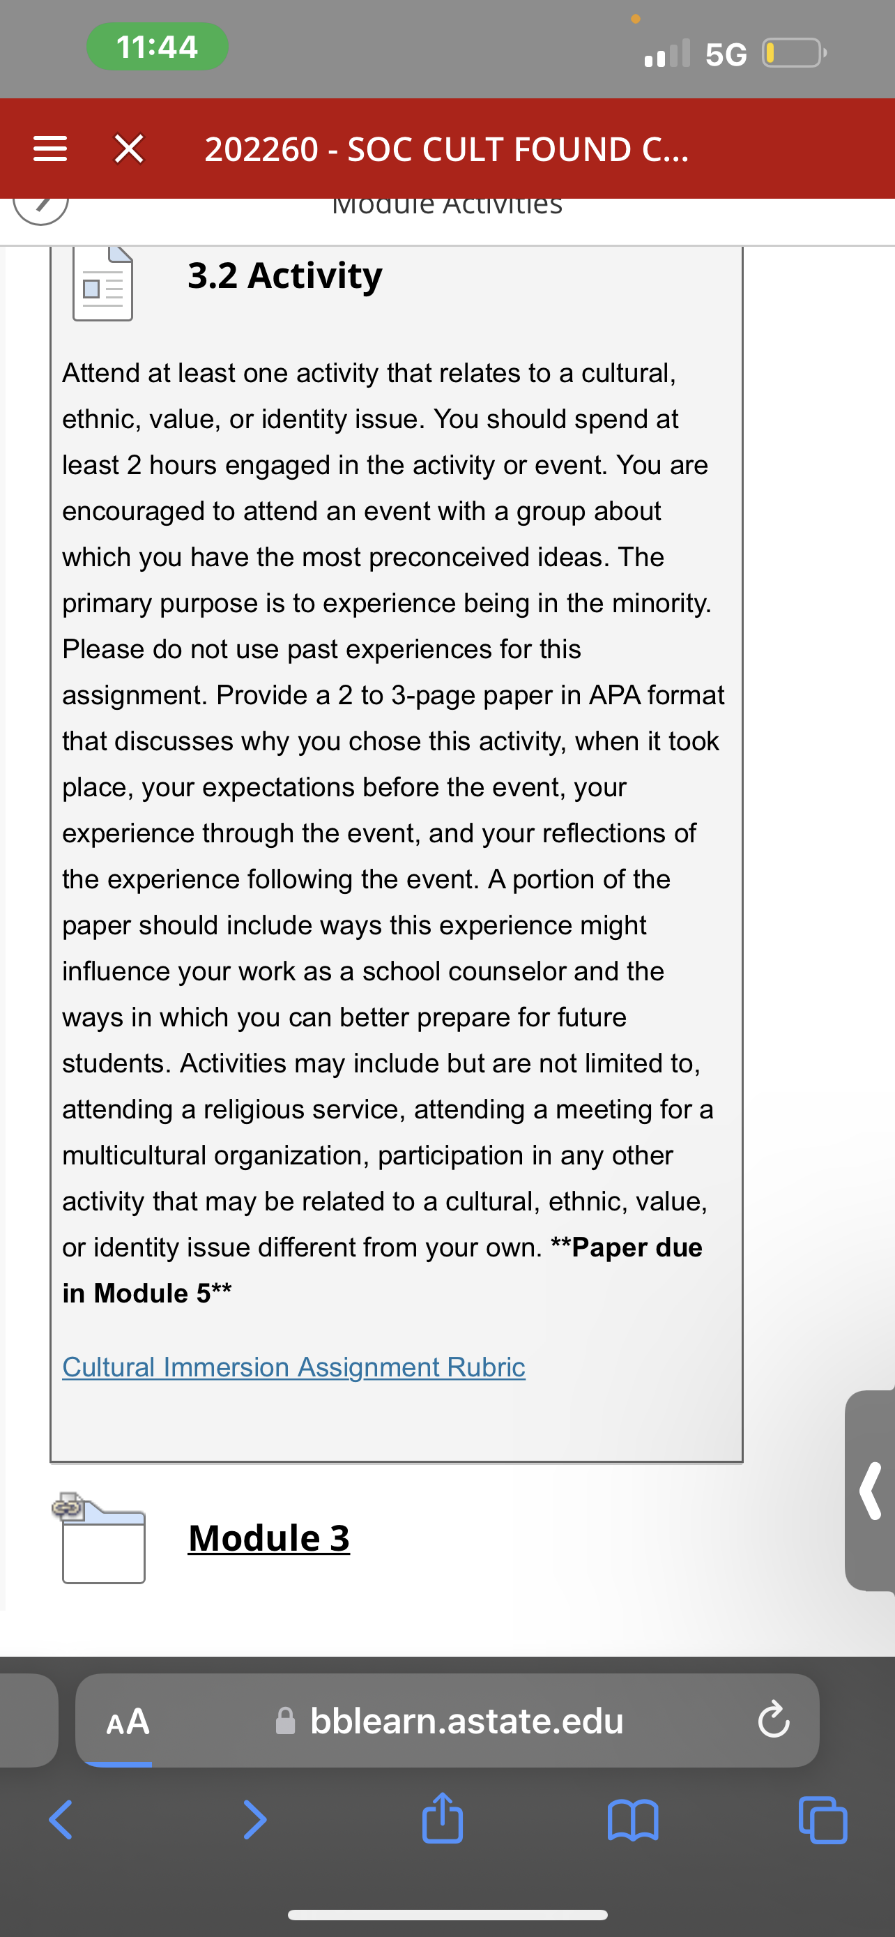Close the course with the X icon
Screen dimensions: 895x1937
click(x=128, y=149)
